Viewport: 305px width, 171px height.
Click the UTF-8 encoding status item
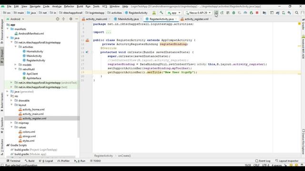265,165
